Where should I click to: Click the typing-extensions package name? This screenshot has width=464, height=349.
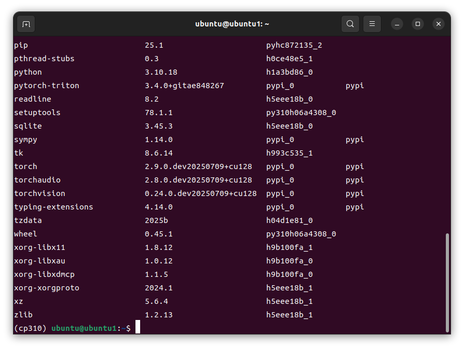click(53, 207)
